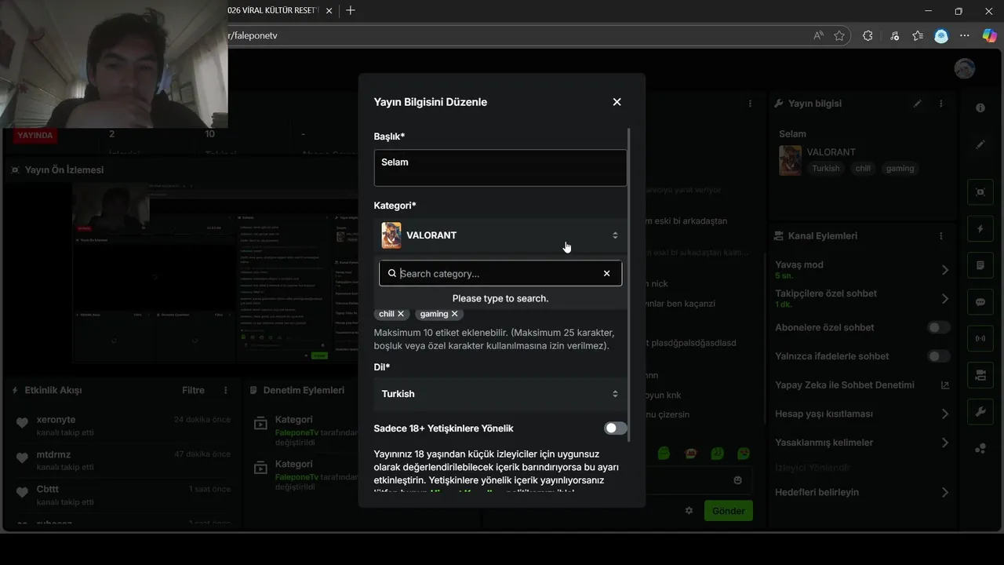Click the YAYINDA live badge

pos(35,135)
